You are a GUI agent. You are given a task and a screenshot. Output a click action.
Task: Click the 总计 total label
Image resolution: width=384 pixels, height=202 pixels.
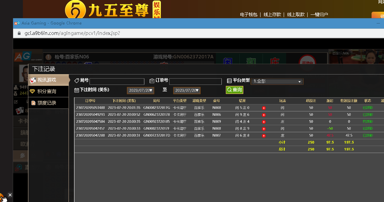click(x=282, y=149)
